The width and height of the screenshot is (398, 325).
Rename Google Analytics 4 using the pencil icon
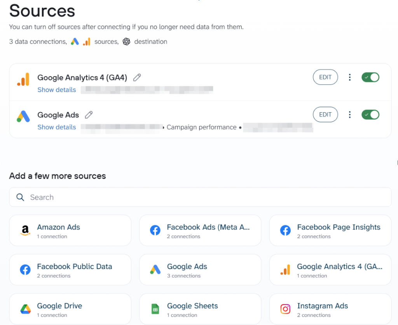click(x=137, y=77)
